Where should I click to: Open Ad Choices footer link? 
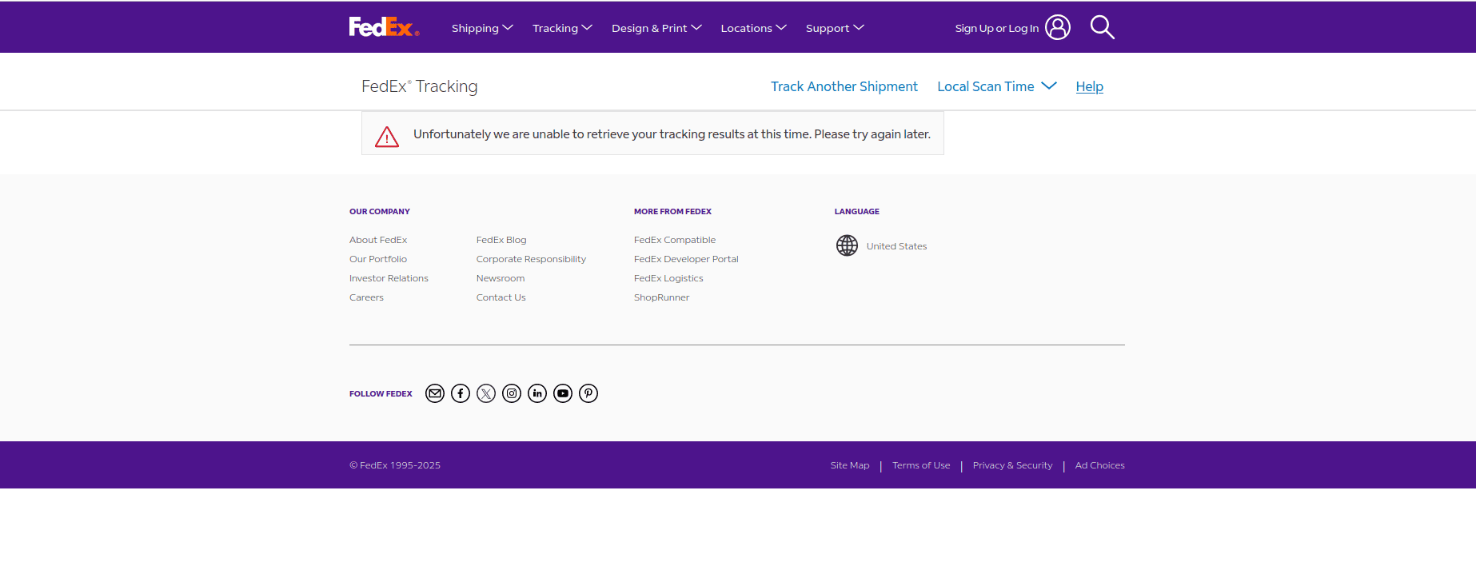click(x=1099, y=465)
